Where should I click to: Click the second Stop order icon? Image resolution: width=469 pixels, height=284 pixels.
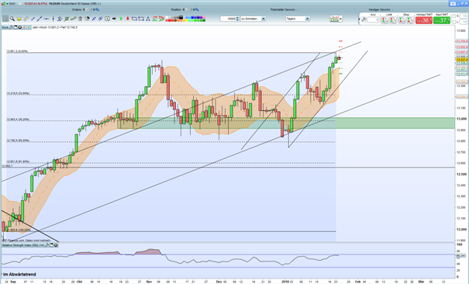pyautogui.click(x=410, y=20)
